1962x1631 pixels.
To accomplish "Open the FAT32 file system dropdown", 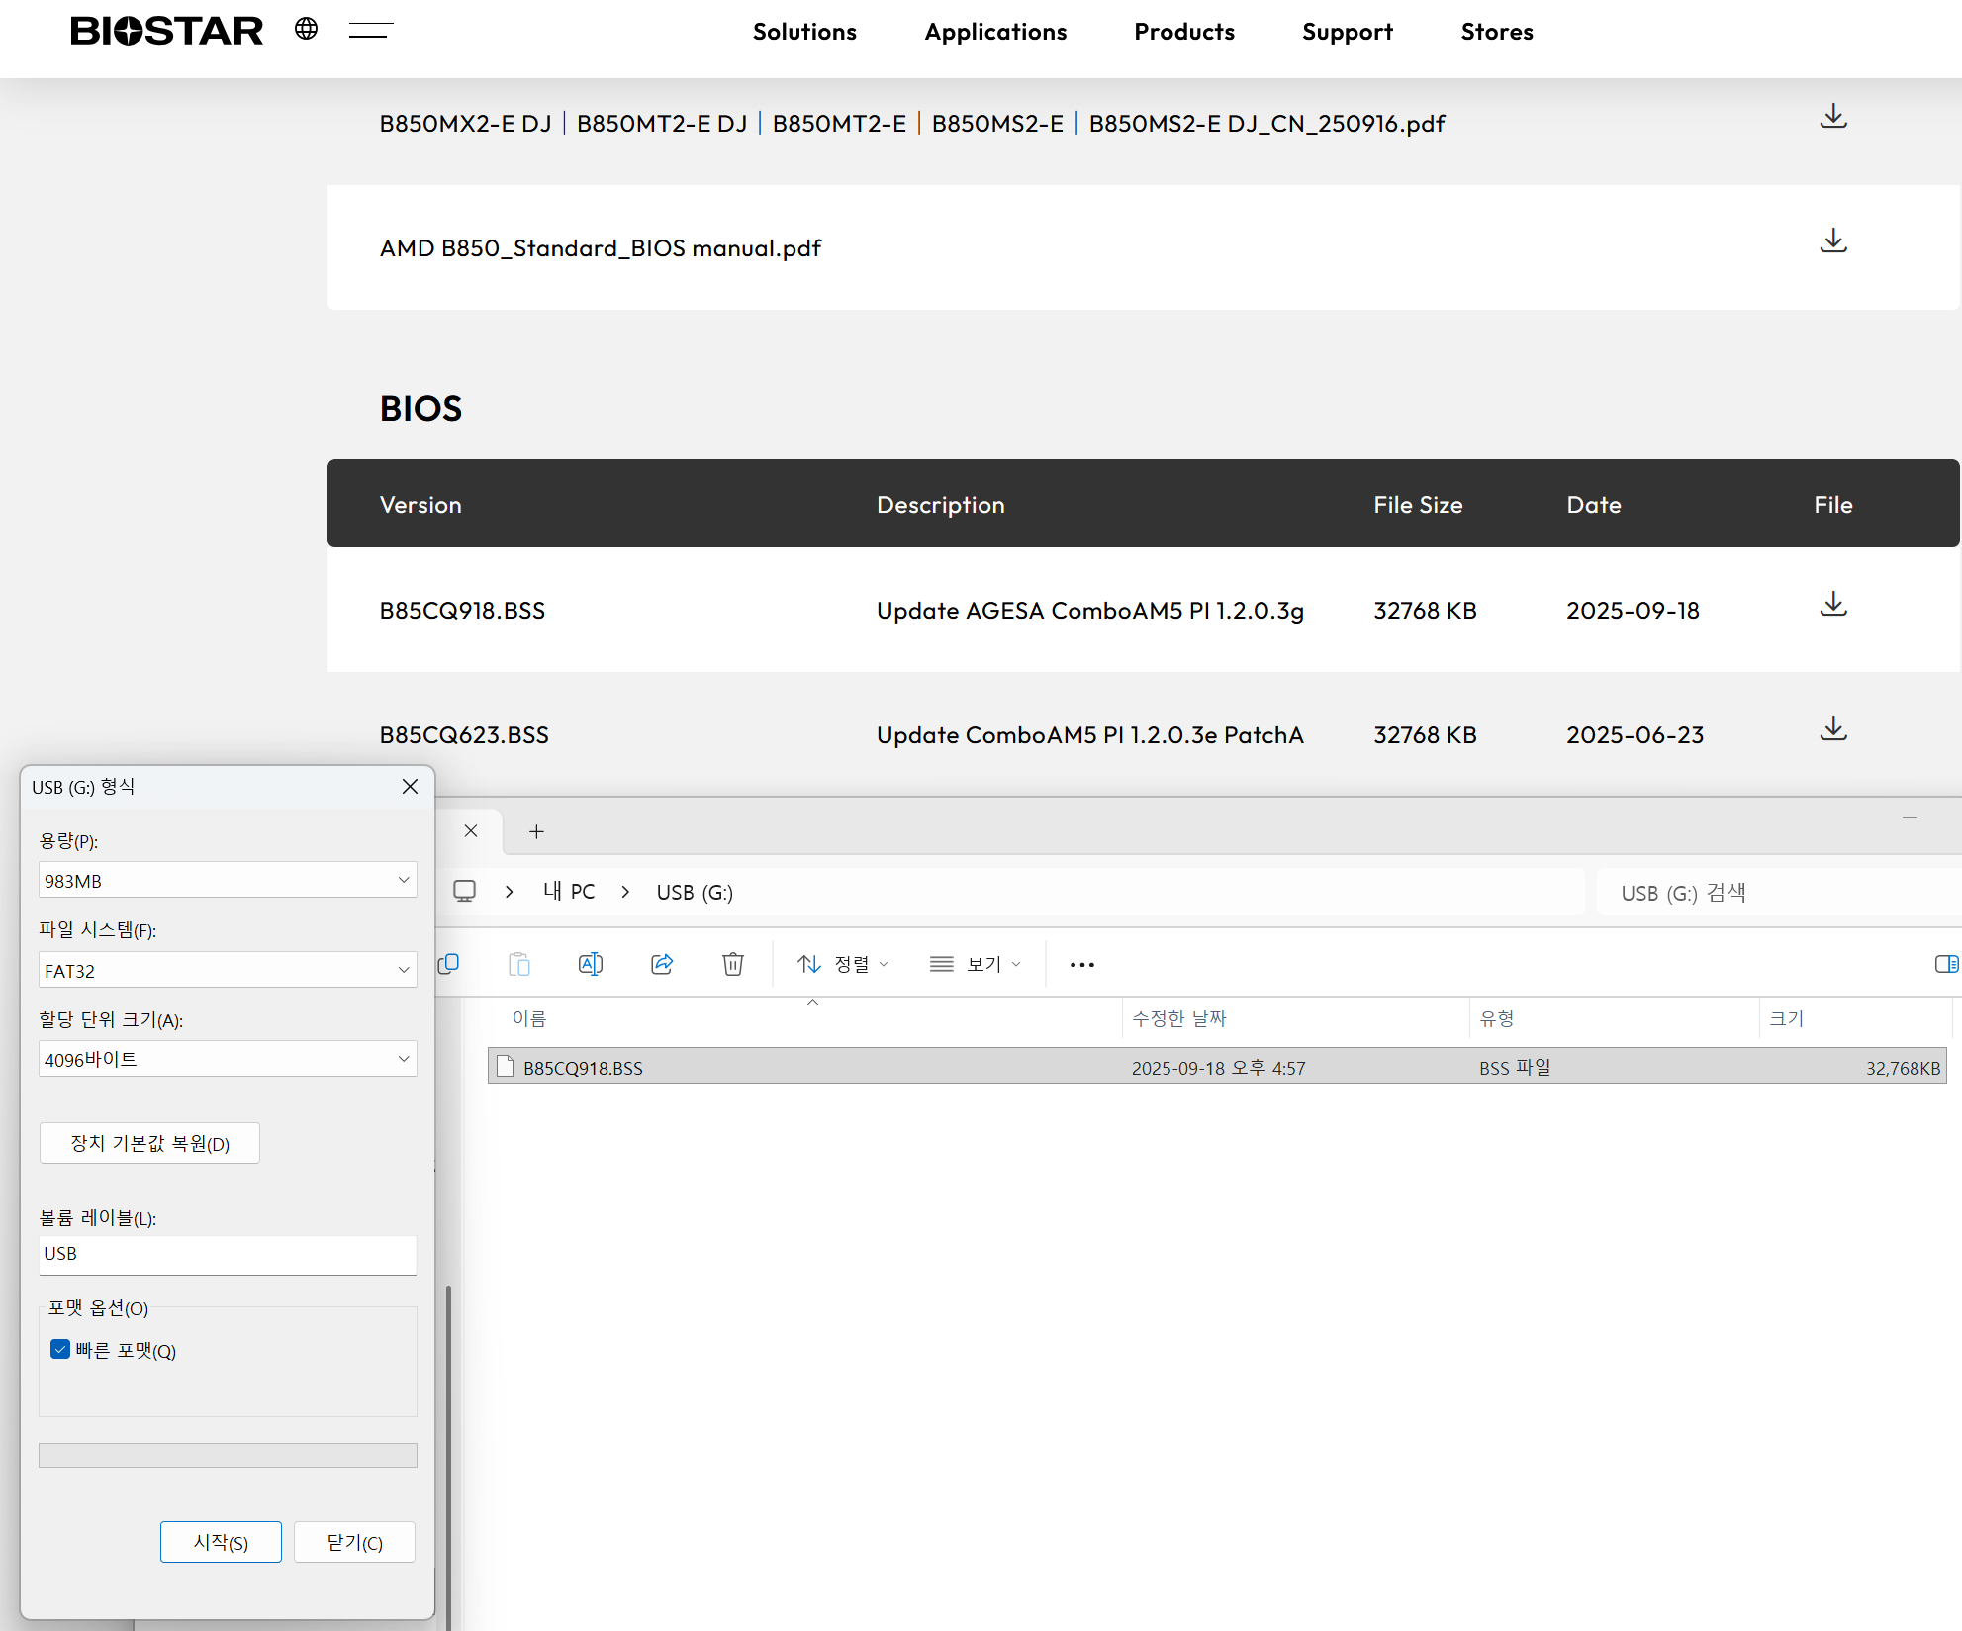I will [228, 970].
